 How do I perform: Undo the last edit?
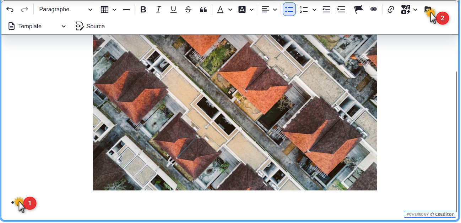(10, 10)
